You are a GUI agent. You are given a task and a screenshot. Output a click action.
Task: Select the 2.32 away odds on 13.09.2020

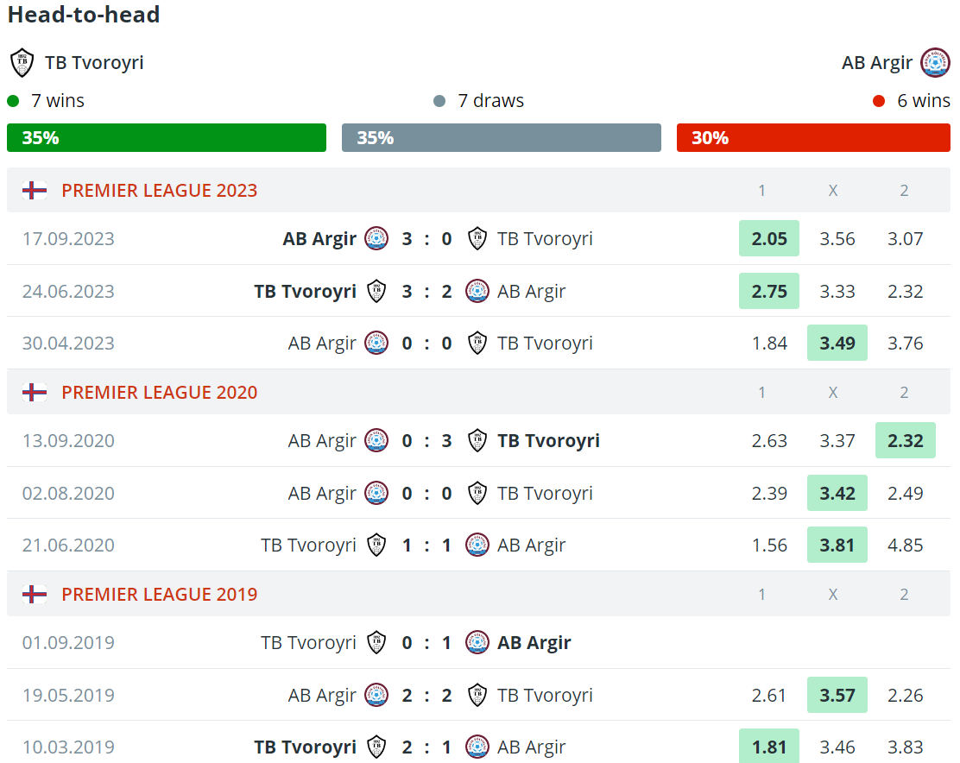click(906, 441)
